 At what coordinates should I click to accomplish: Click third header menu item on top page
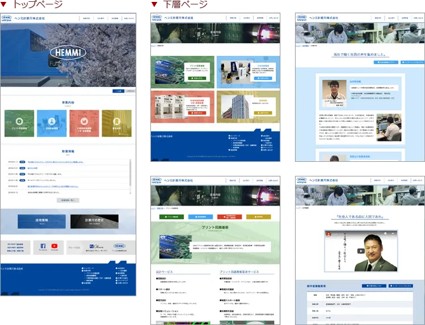click(115, 18)
